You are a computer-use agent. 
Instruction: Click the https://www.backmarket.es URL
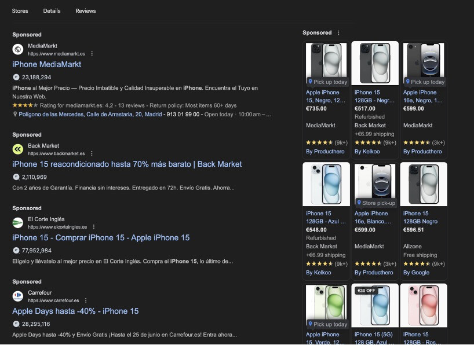[56, 153]
